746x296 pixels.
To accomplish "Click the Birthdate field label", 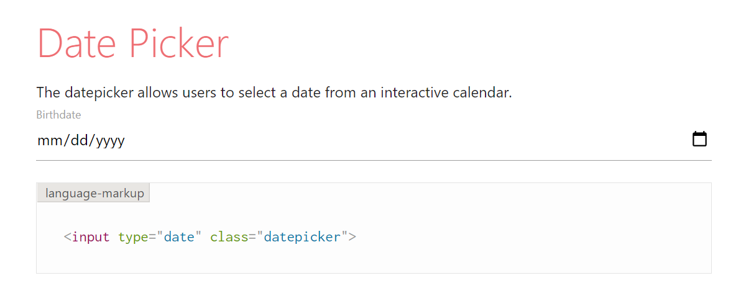I will (x=58, y=115).
